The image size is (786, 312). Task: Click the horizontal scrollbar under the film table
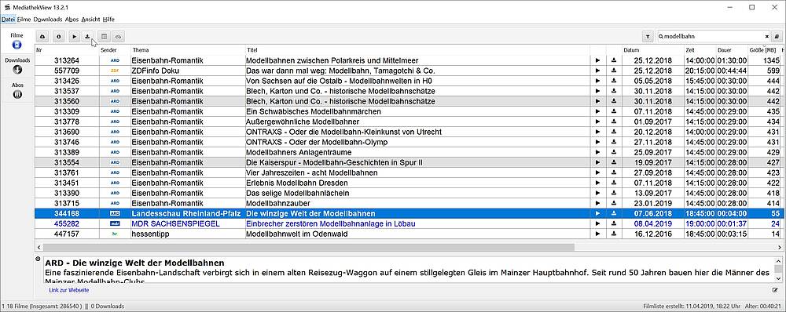click(308, 247)
